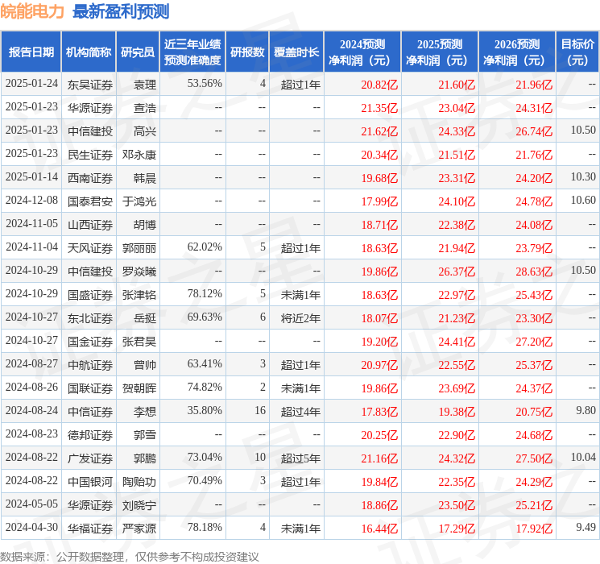Click 国泰君安 institution cell

point(90,201)
